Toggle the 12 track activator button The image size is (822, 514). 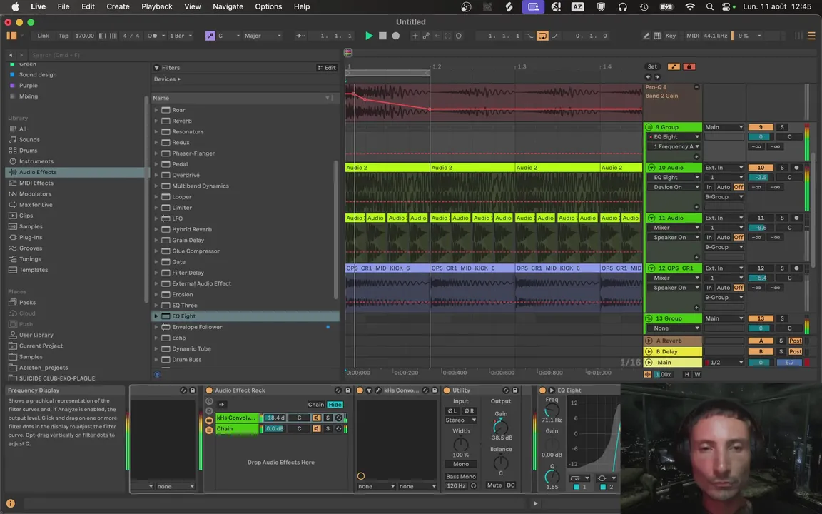[761, 268]
